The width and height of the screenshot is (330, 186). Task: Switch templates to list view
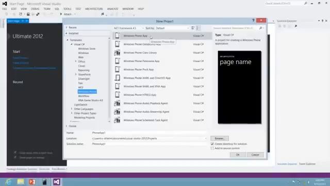pyautogui.click(x=198, y=28)
